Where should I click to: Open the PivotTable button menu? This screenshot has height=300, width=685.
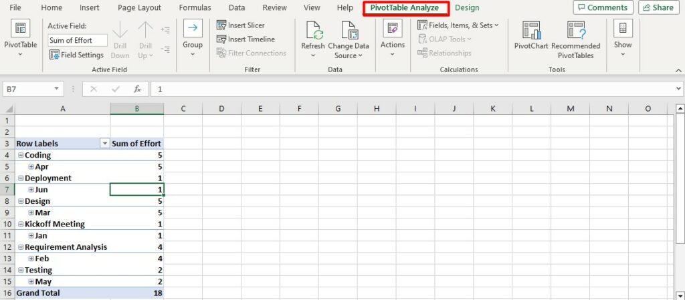21,39
